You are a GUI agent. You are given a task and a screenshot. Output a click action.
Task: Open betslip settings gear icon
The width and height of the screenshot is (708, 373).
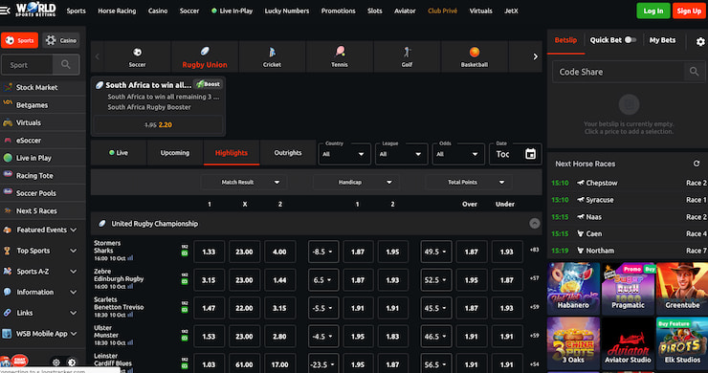coord(700,41)
